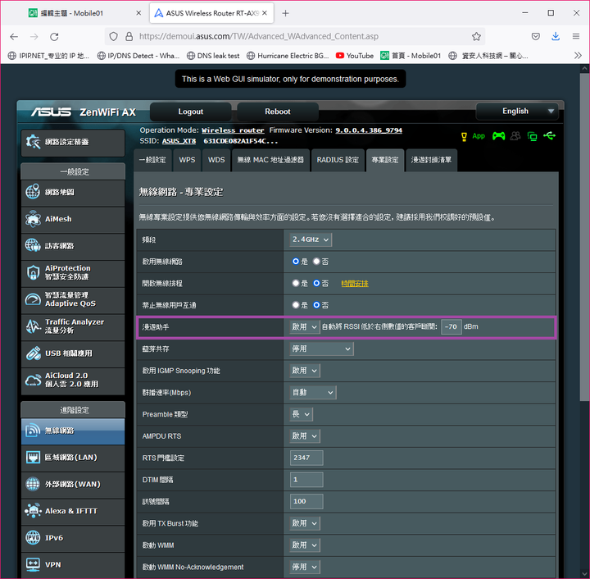Open the Pocket save icon
The width and height of the screenshot is (590, 579).
pyautogui.click(x=536, y=37)
